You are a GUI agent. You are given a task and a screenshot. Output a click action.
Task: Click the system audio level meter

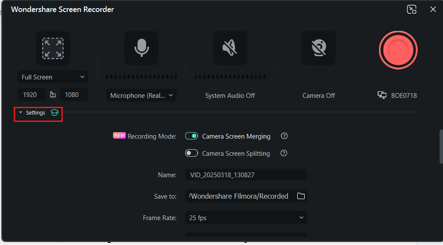230,77
